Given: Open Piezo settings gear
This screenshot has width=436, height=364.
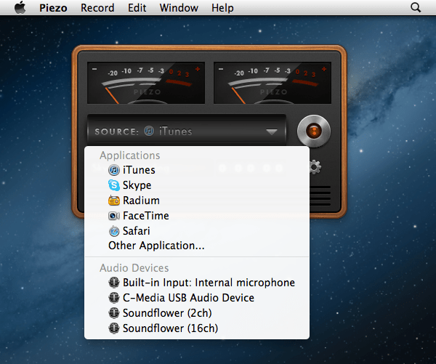Looking at the screenshot, I should (x=315, y=167).
